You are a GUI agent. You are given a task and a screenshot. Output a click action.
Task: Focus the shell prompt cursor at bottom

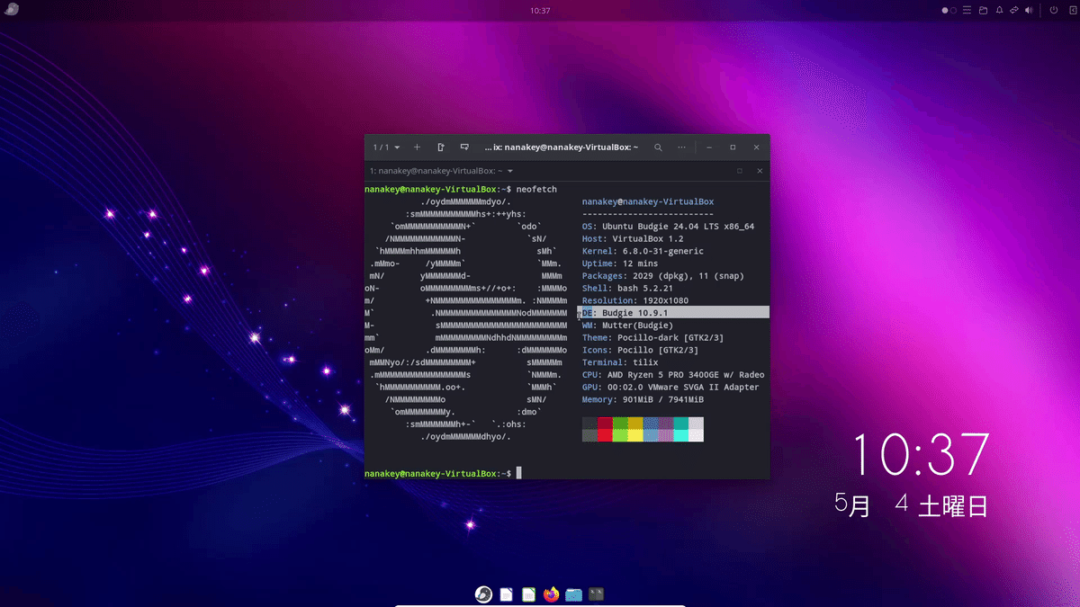(518, 473)
